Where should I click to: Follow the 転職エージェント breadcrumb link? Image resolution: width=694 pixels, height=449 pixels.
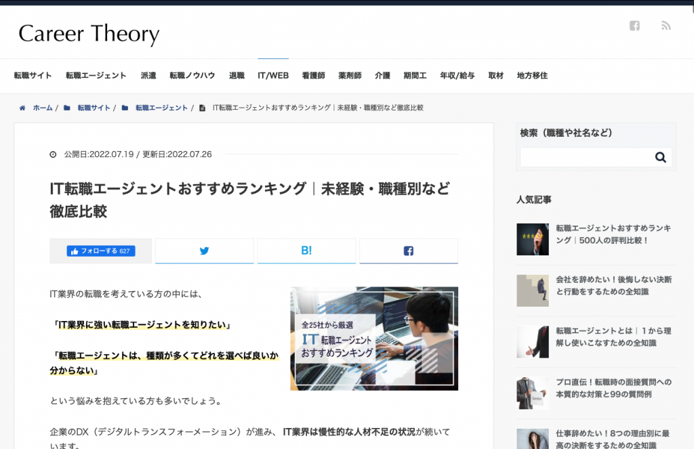(161, 108)
